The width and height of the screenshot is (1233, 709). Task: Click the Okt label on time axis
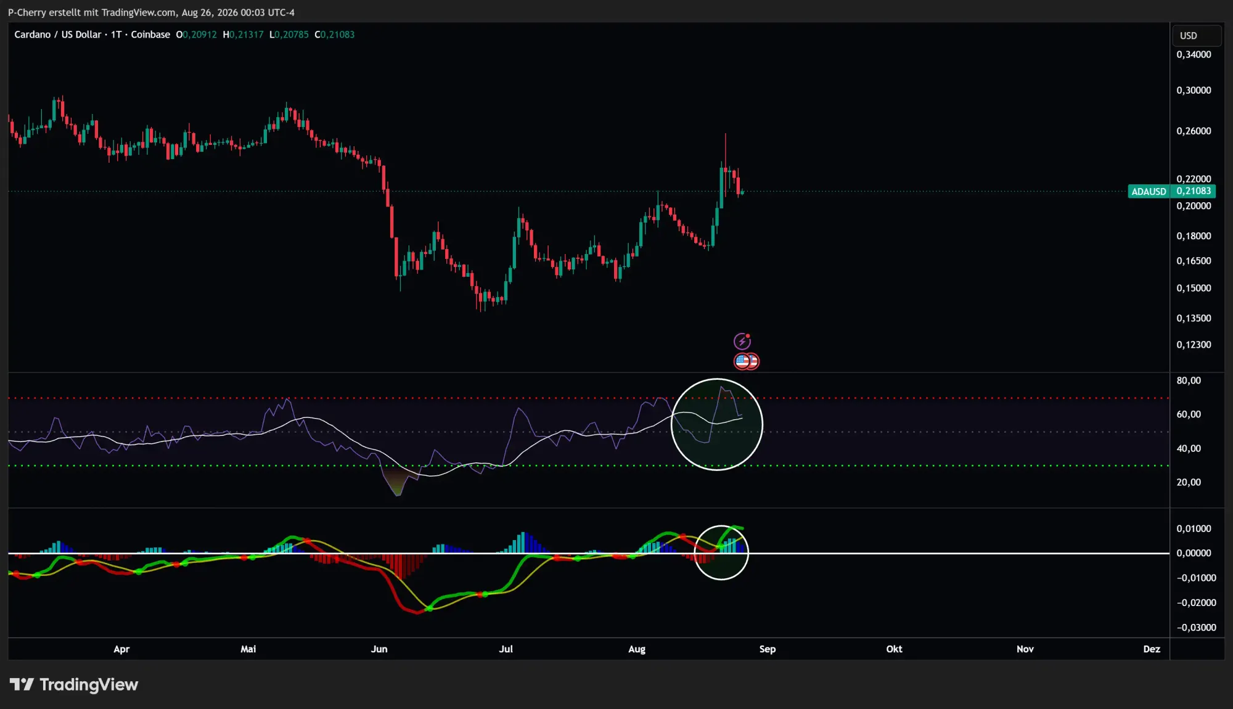894,649
